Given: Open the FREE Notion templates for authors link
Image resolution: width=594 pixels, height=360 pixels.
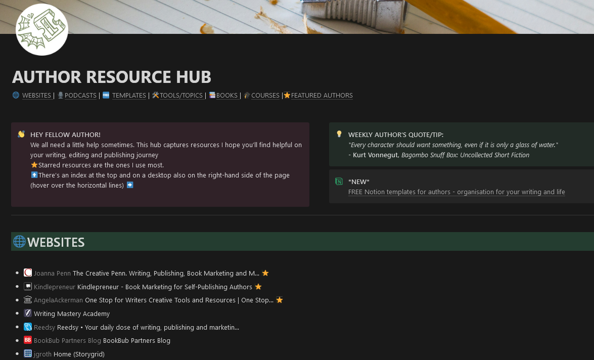Looking at the screenshot, I should point(456,192).
